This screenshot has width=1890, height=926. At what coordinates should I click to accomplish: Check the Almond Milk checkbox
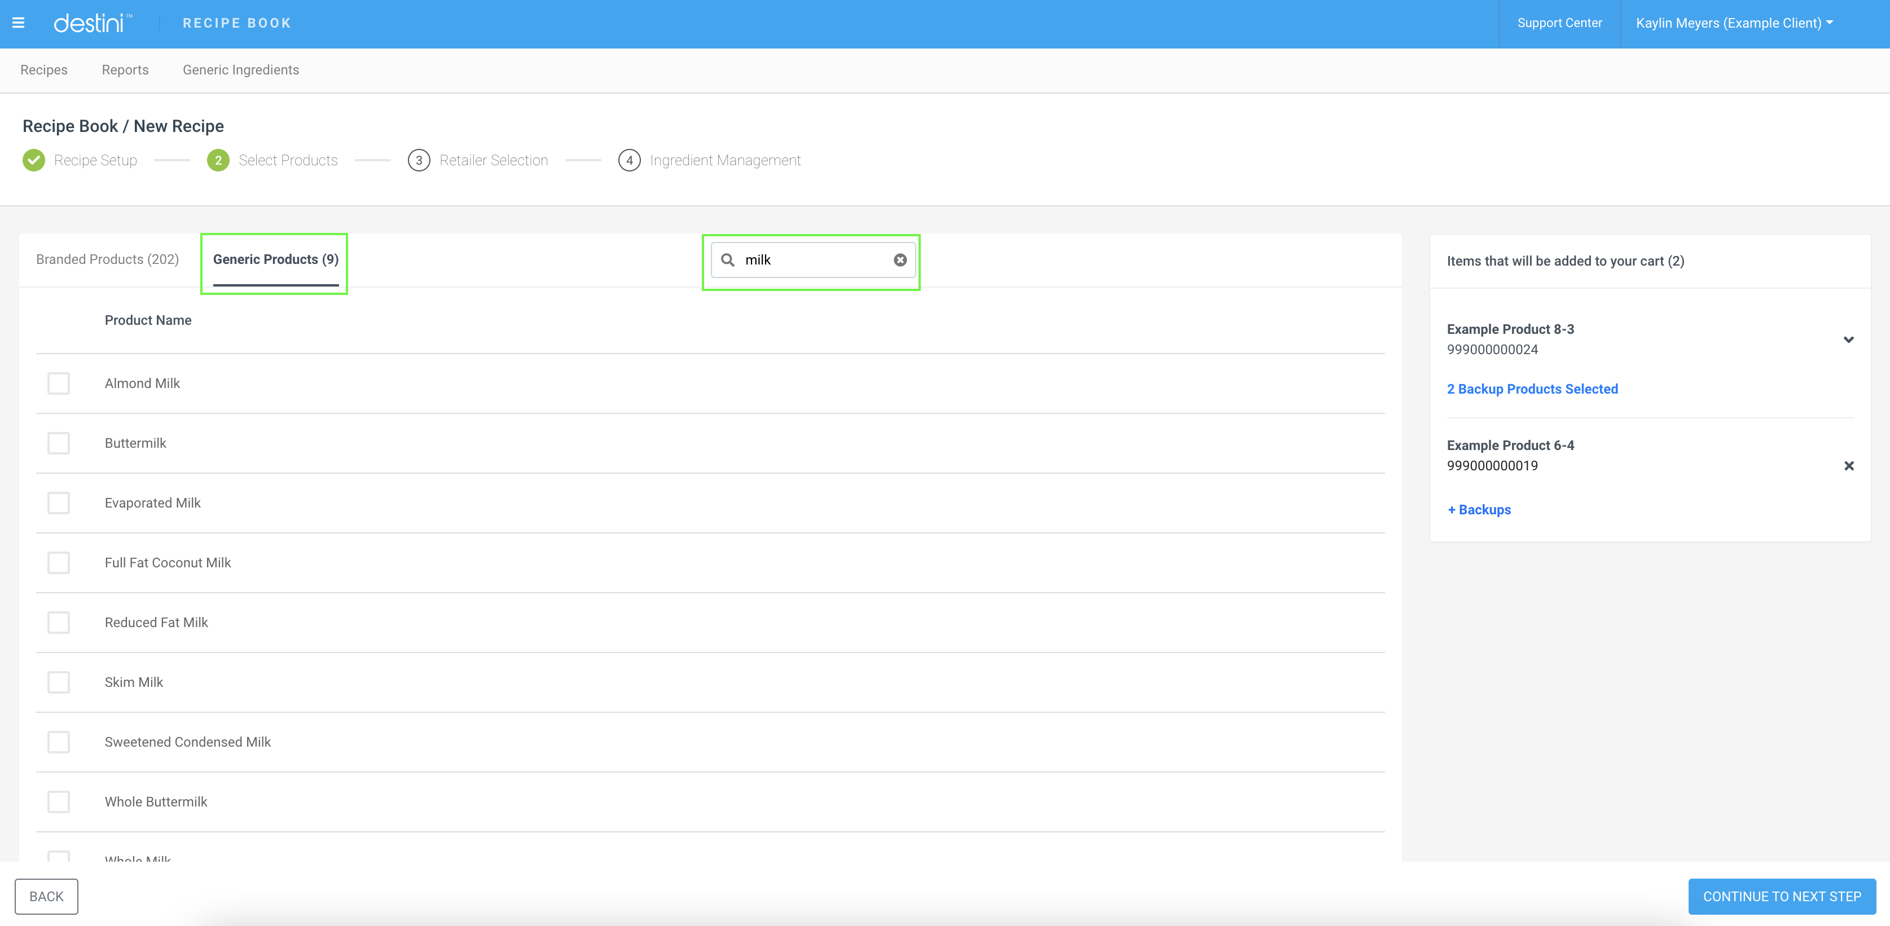point(58,383)
